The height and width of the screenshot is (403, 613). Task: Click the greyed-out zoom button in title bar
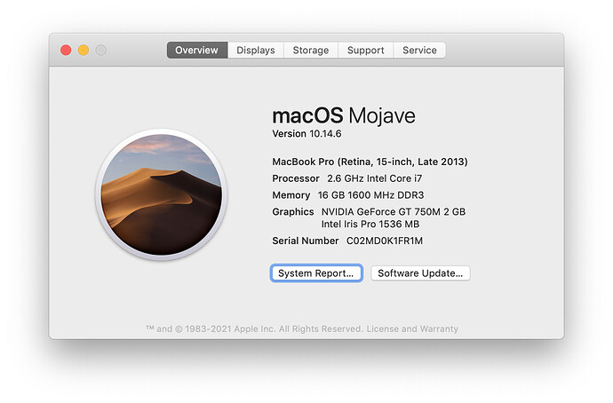coord(101,50)
